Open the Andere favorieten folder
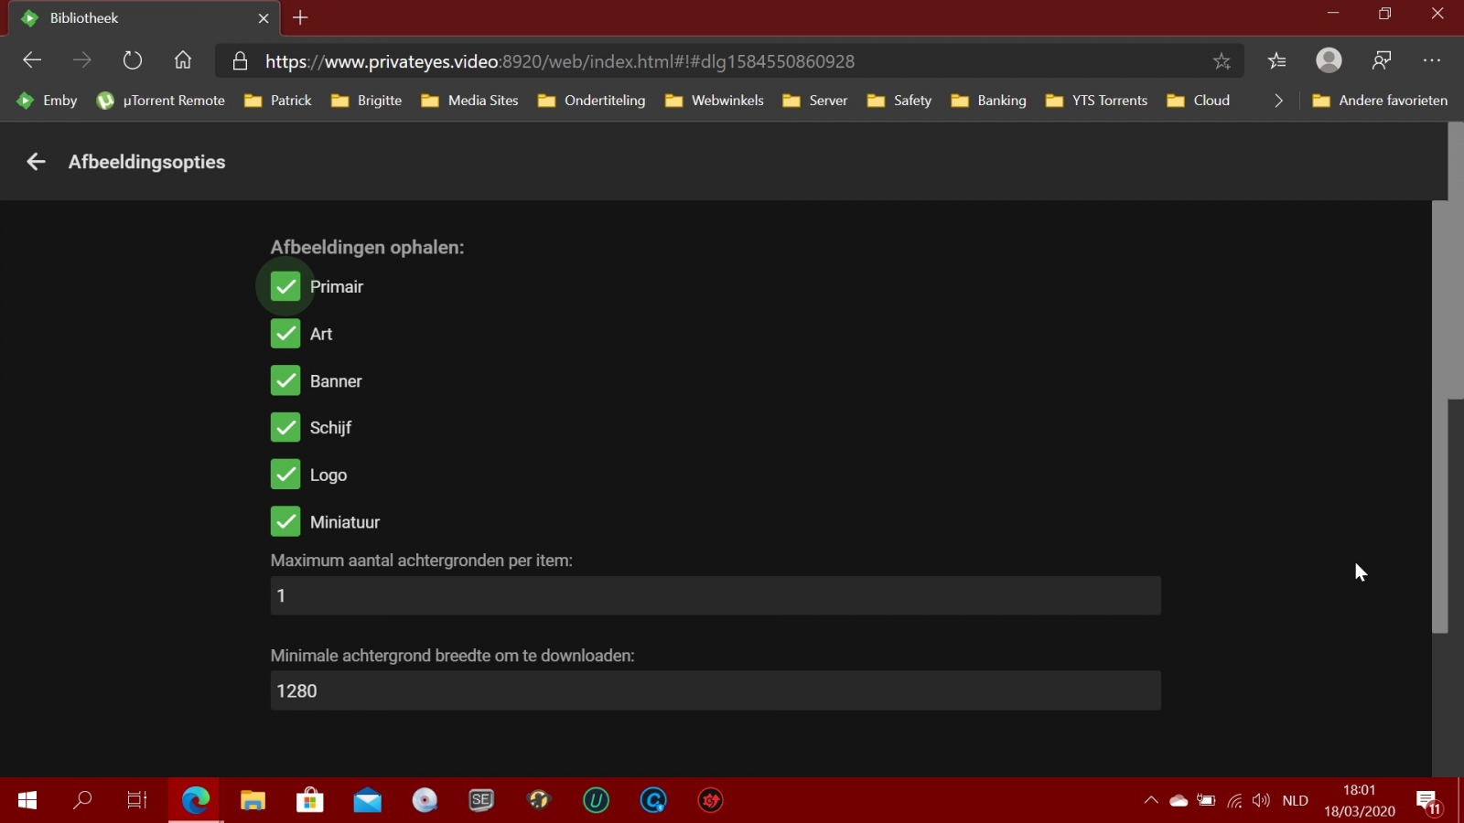Image resolution: width=1464 pixels, height=823 pixels. tap(1380, 101)
